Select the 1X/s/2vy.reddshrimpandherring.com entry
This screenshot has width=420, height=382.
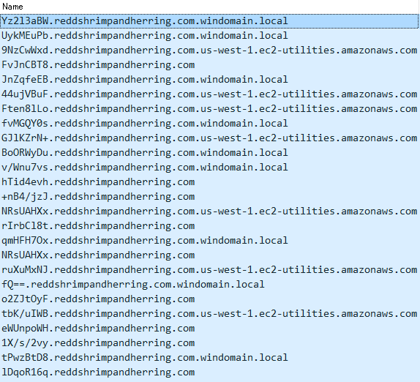(x=209, y=343)
